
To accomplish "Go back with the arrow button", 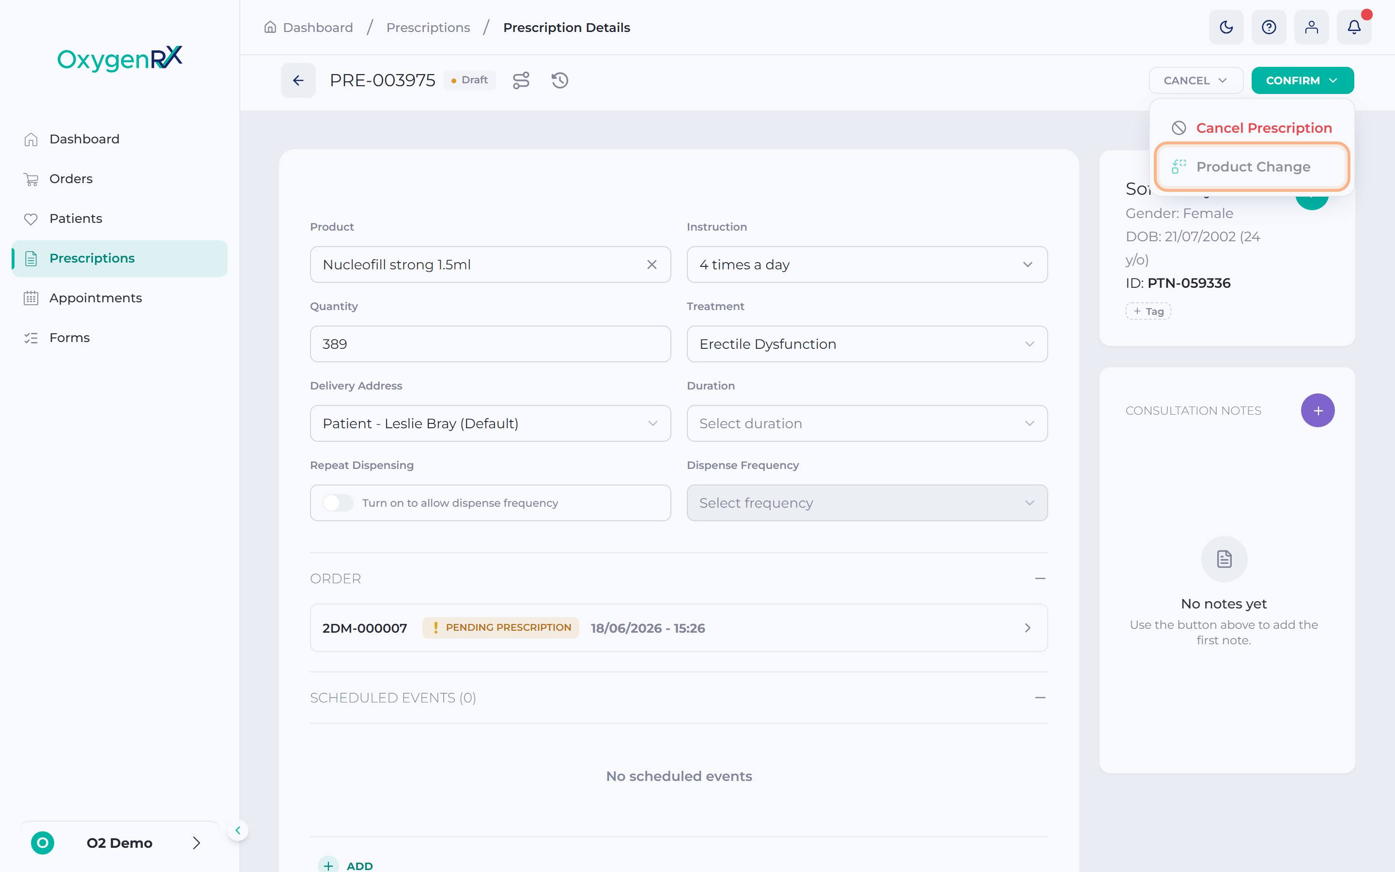I will point(298,80).
